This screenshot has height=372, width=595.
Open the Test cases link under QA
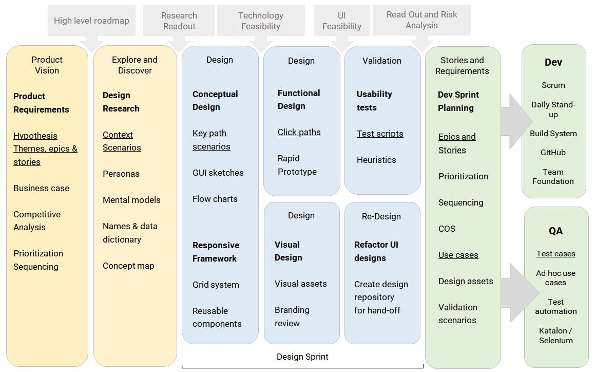555,253
